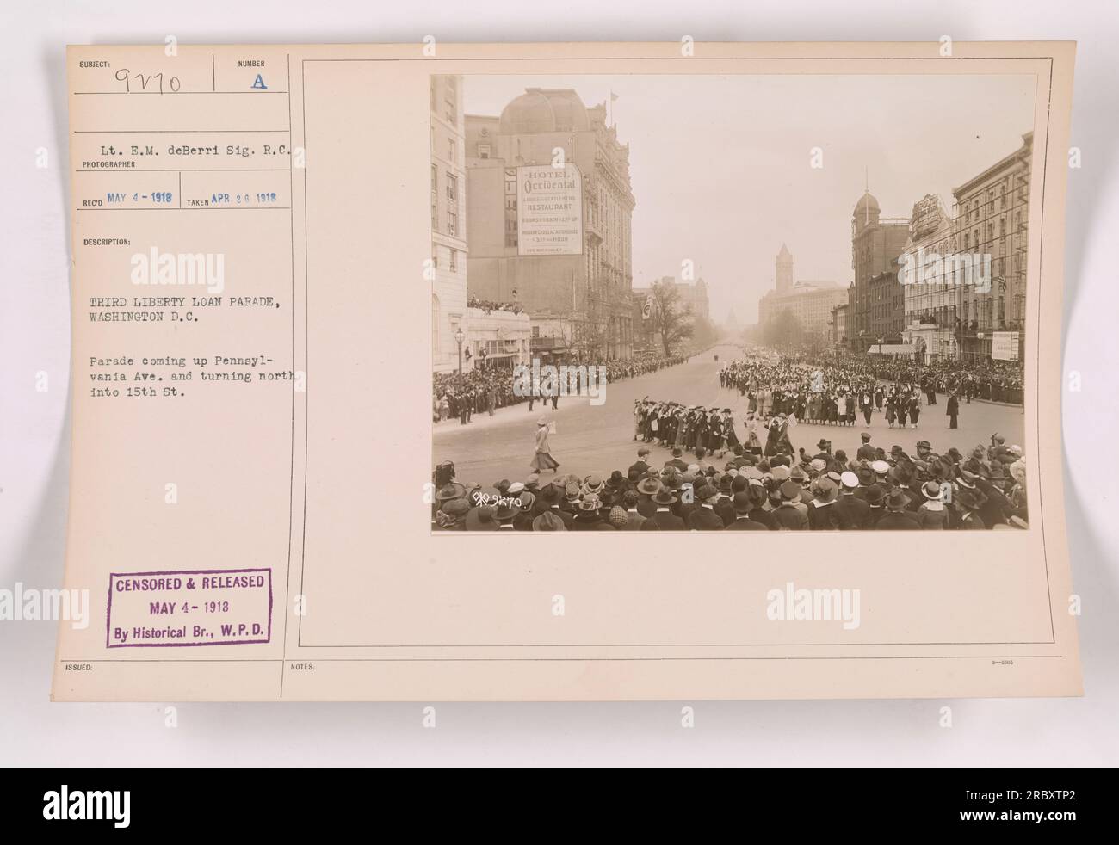Click the parade photograph thumbnail
This screenshot has width=1119, height=845.
(730, 302)
